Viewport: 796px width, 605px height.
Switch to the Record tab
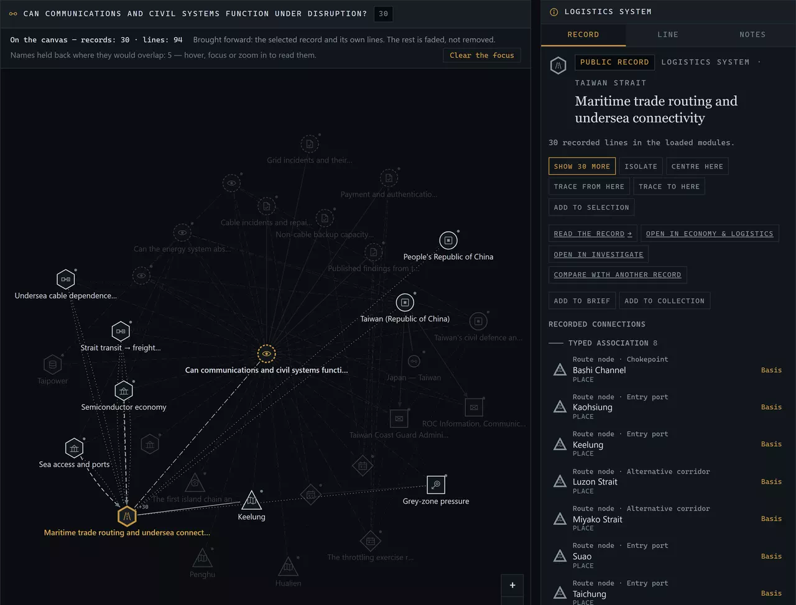pyautogui.click(x=583, y=35)
